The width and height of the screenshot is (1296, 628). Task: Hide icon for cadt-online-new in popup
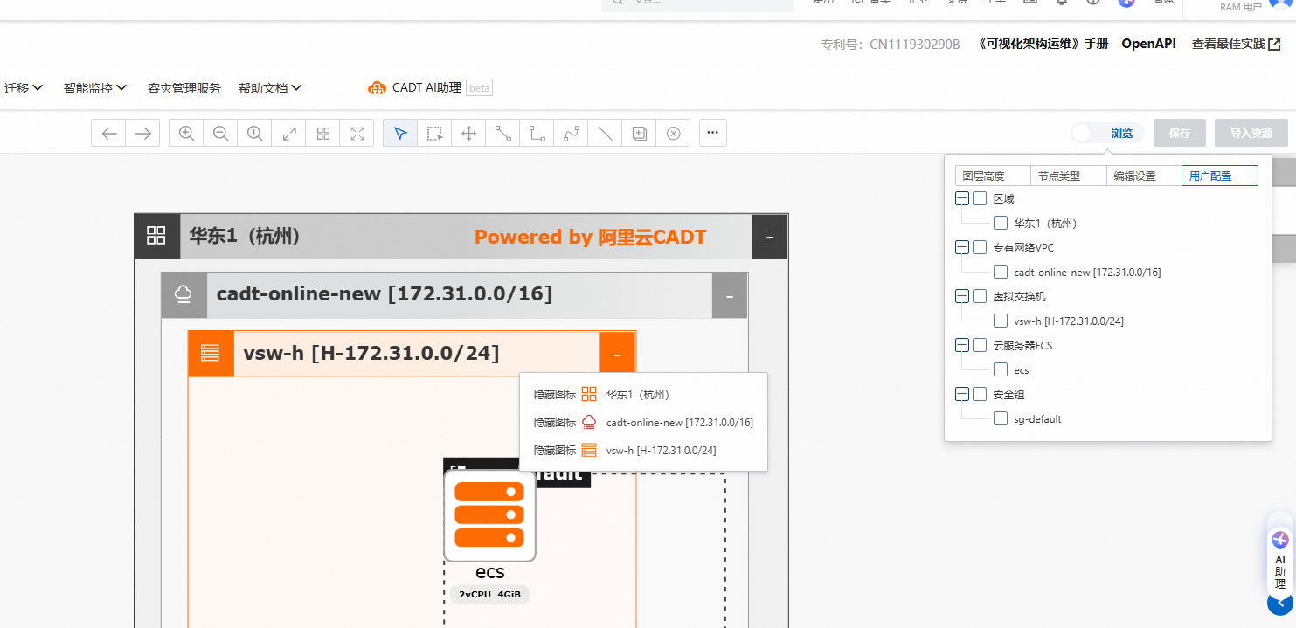555,422
